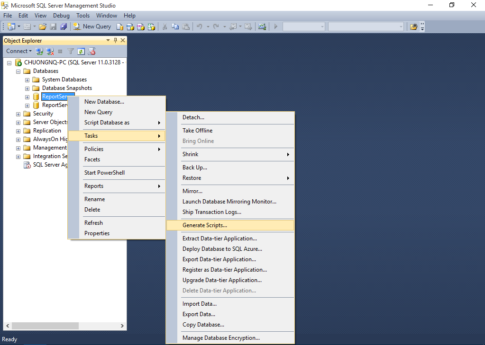Expand the Management folder node
Viewport: 485px width, 345px height.
click(x=18, y=148)
